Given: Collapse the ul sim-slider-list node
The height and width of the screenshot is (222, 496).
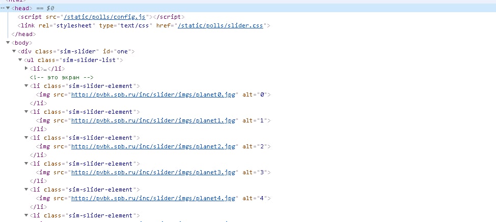Looking at the screenshot, I should coord(20,59).
